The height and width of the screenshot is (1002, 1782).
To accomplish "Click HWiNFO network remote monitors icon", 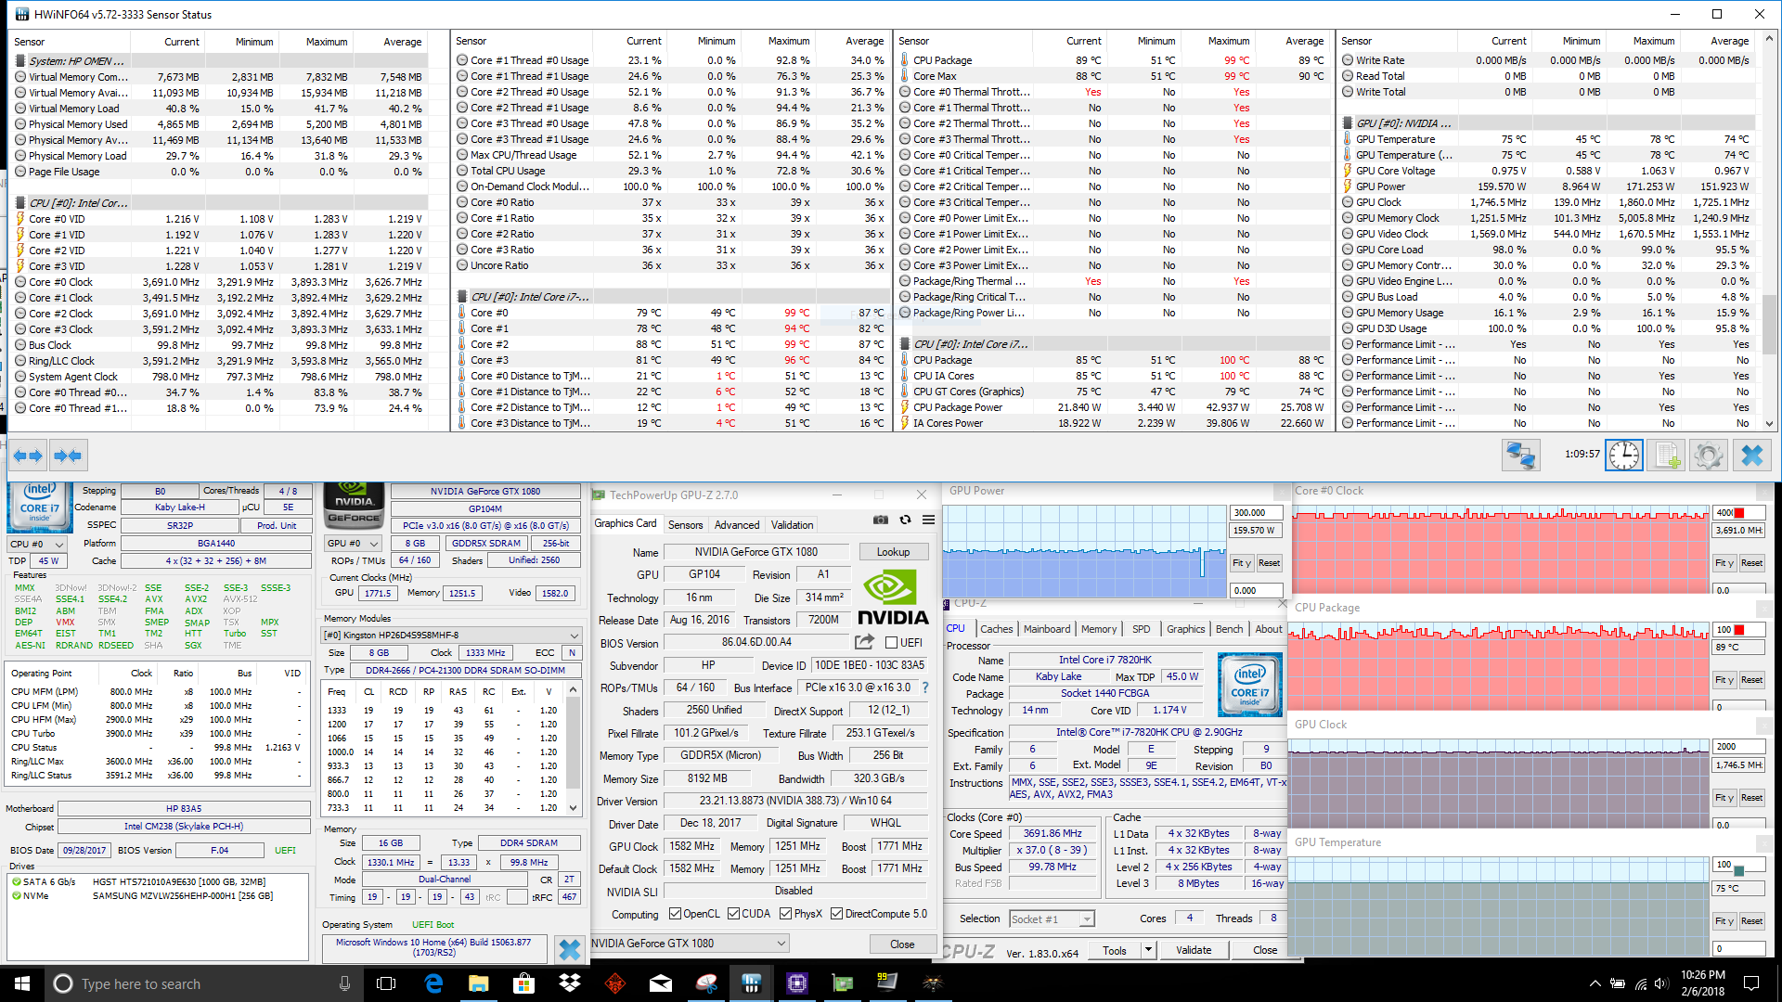I will click(x=1520, y=455).
